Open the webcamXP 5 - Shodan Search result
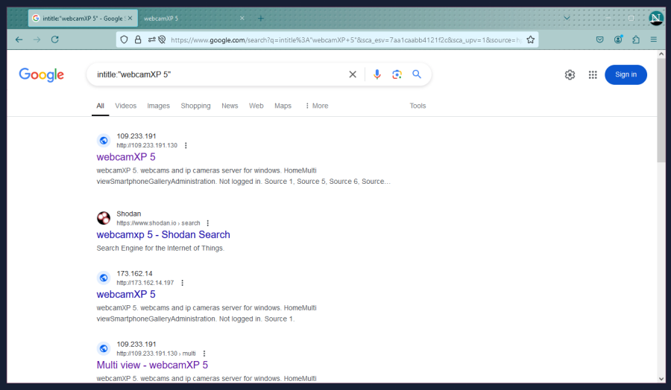Screen dimensions: 671x390 coord(163,234)
